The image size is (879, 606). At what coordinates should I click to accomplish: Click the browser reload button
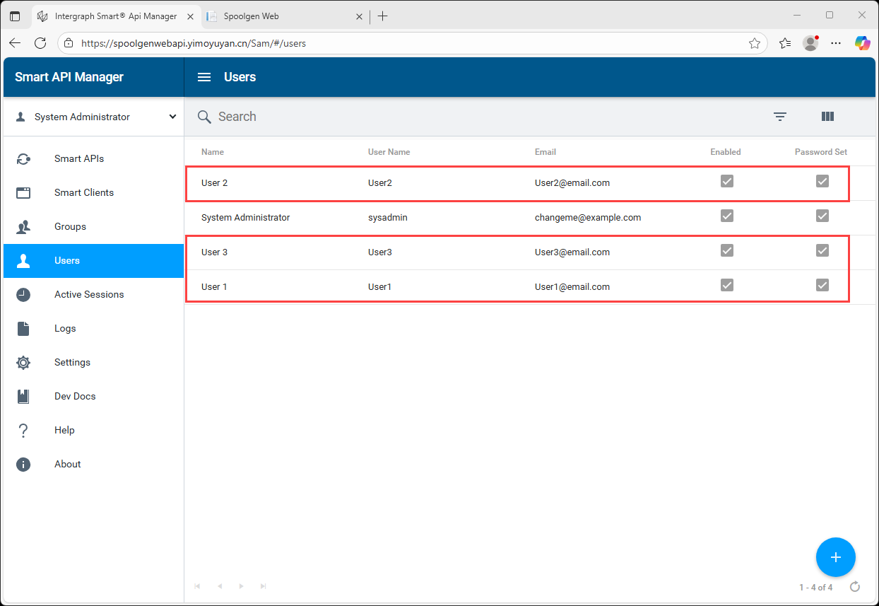40,43
